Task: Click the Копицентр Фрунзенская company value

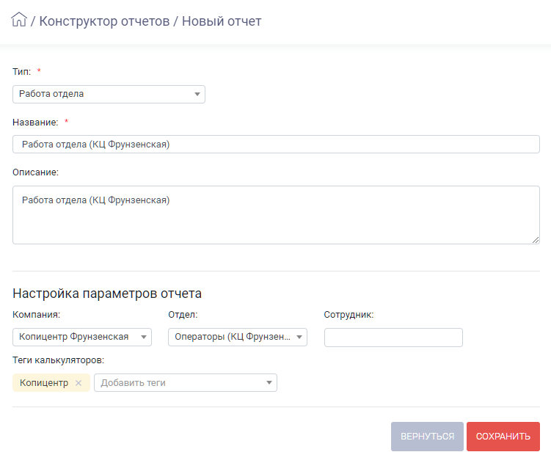Action: (74, 337)
